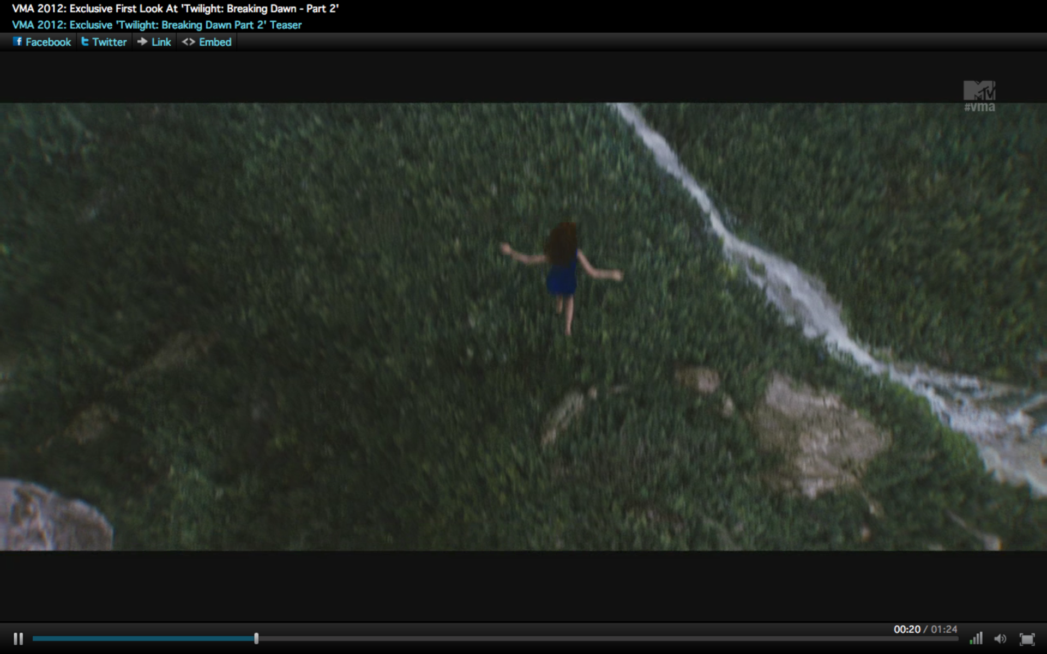
Task: Click the Twitter 't' logo icon
Action: pyautogui.click(x=85, y=41)
